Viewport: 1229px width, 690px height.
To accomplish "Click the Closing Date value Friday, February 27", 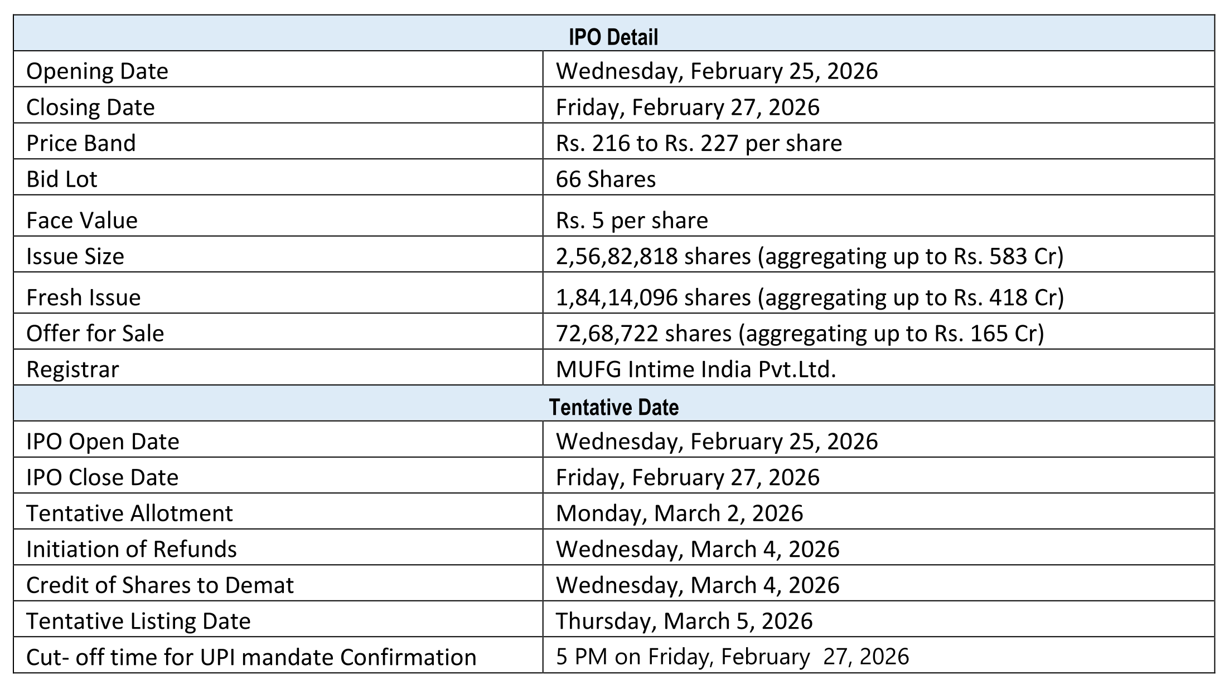I will pos(688,107).
